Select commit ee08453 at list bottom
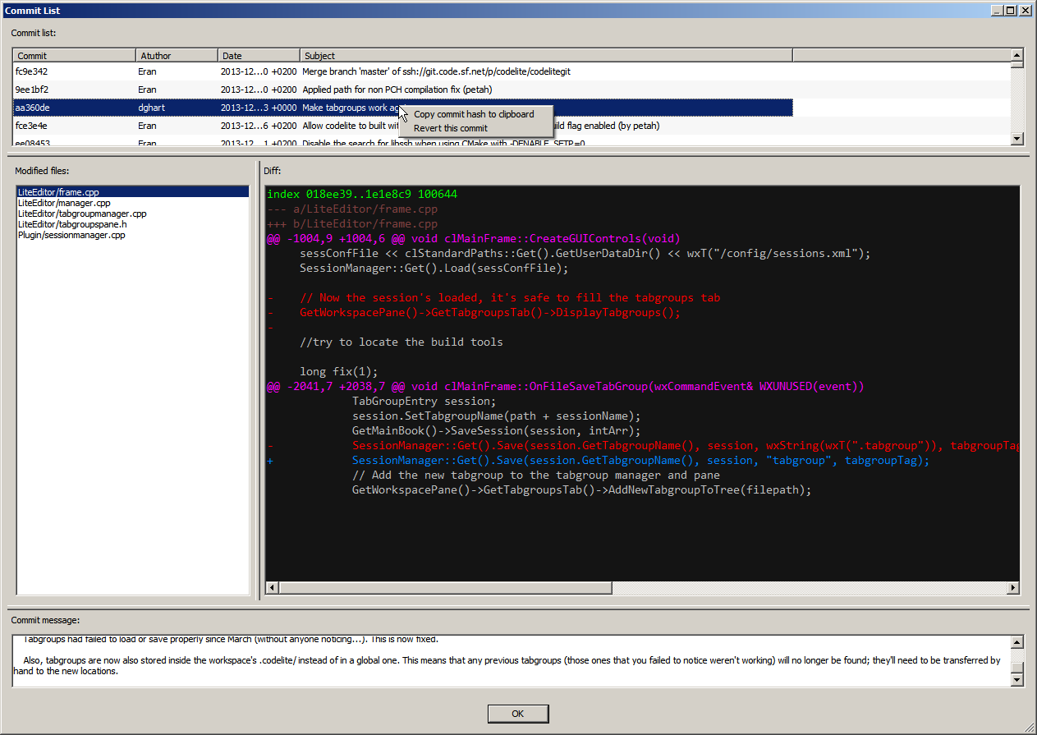The image size is (1037, 735). pos(74,141)
